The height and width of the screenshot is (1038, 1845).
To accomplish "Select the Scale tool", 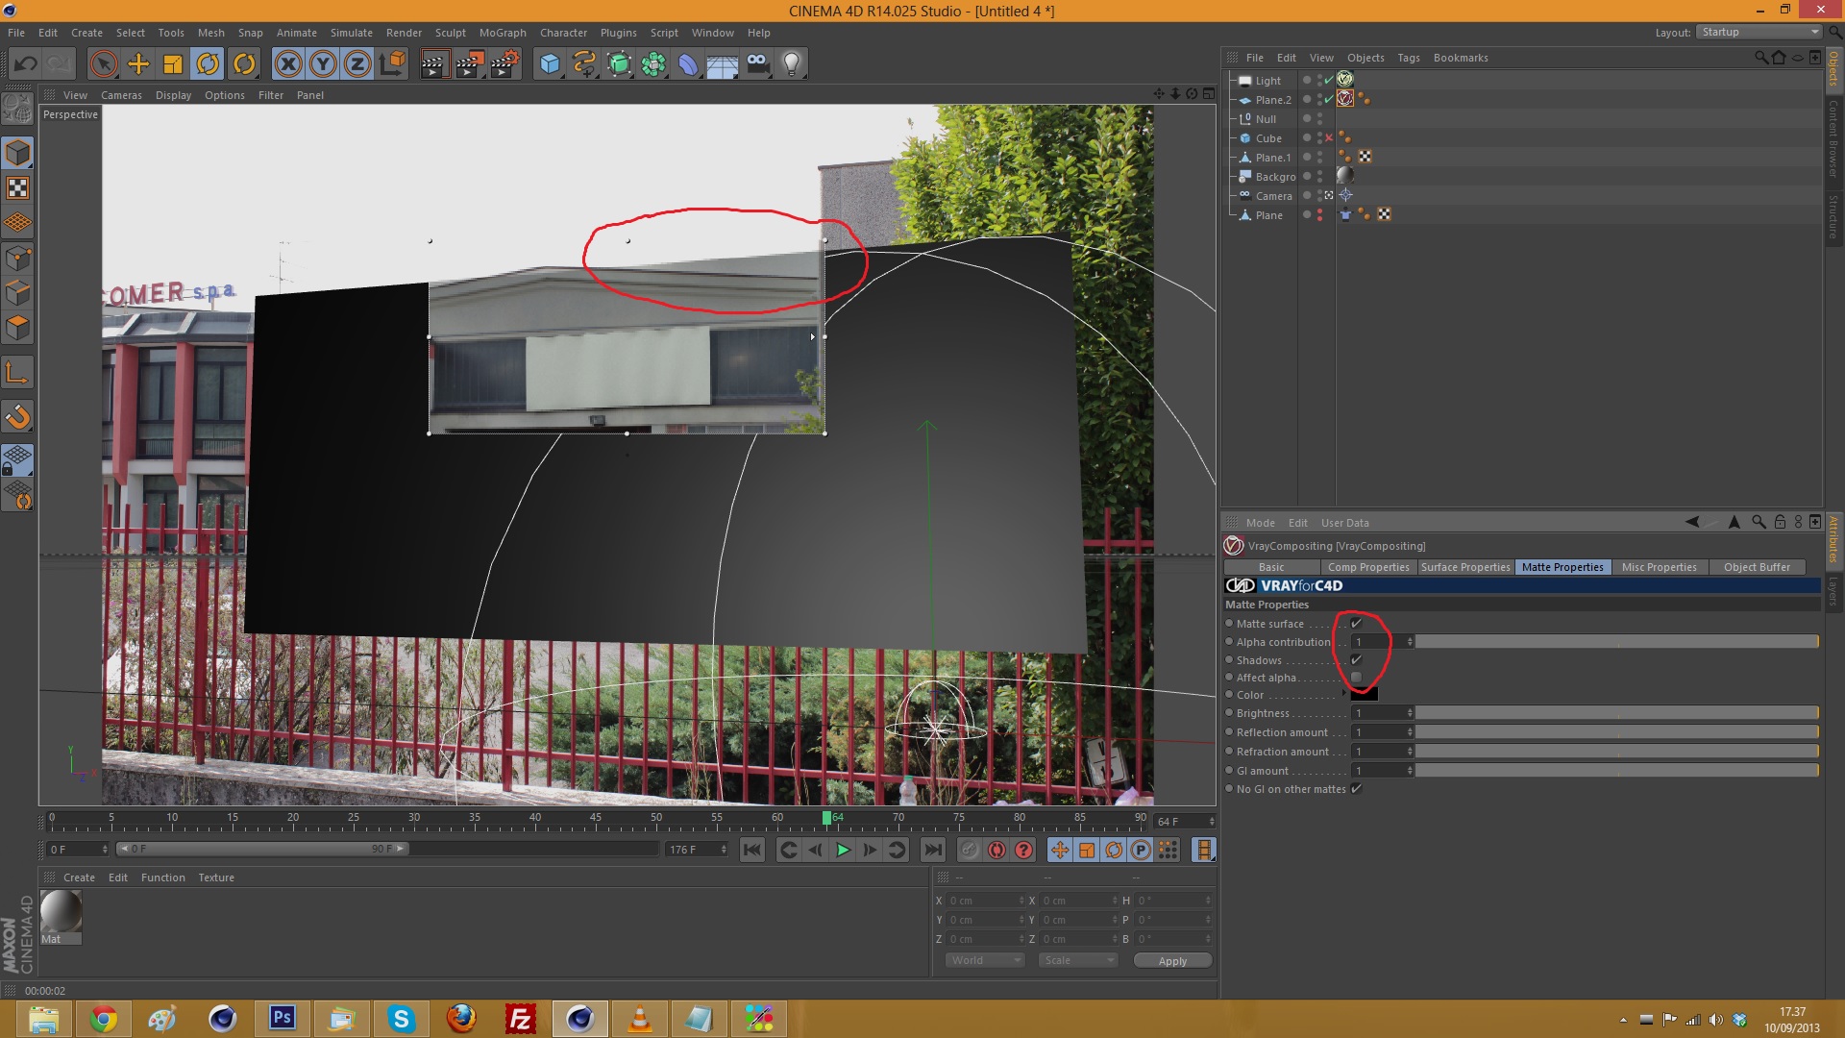I will click(173, 64).
